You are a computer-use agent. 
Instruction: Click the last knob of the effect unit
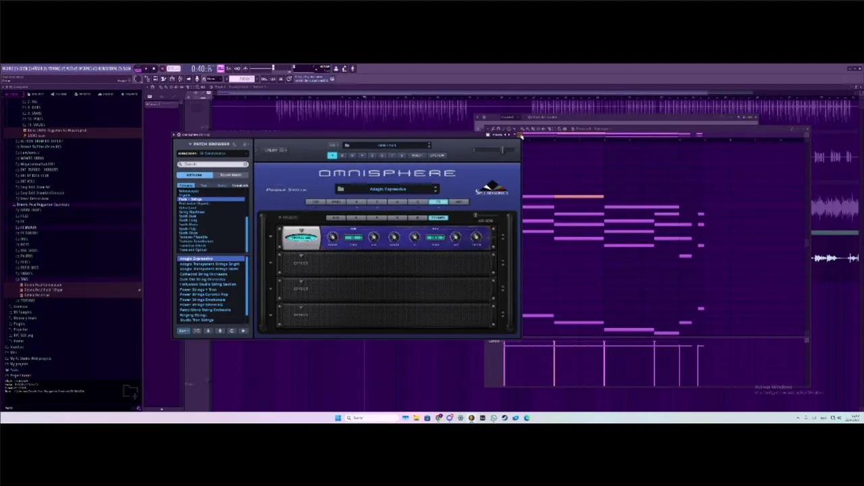476,237
